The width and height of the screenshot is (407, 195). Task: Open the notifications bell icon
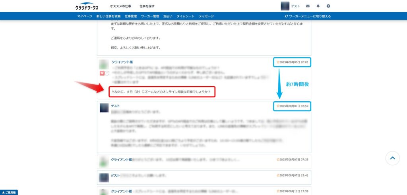point(318,6)
